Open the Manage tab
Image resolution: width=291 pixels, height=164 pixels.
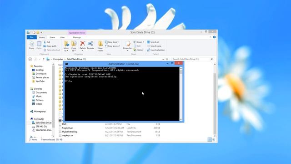click(x=77, y=37)
